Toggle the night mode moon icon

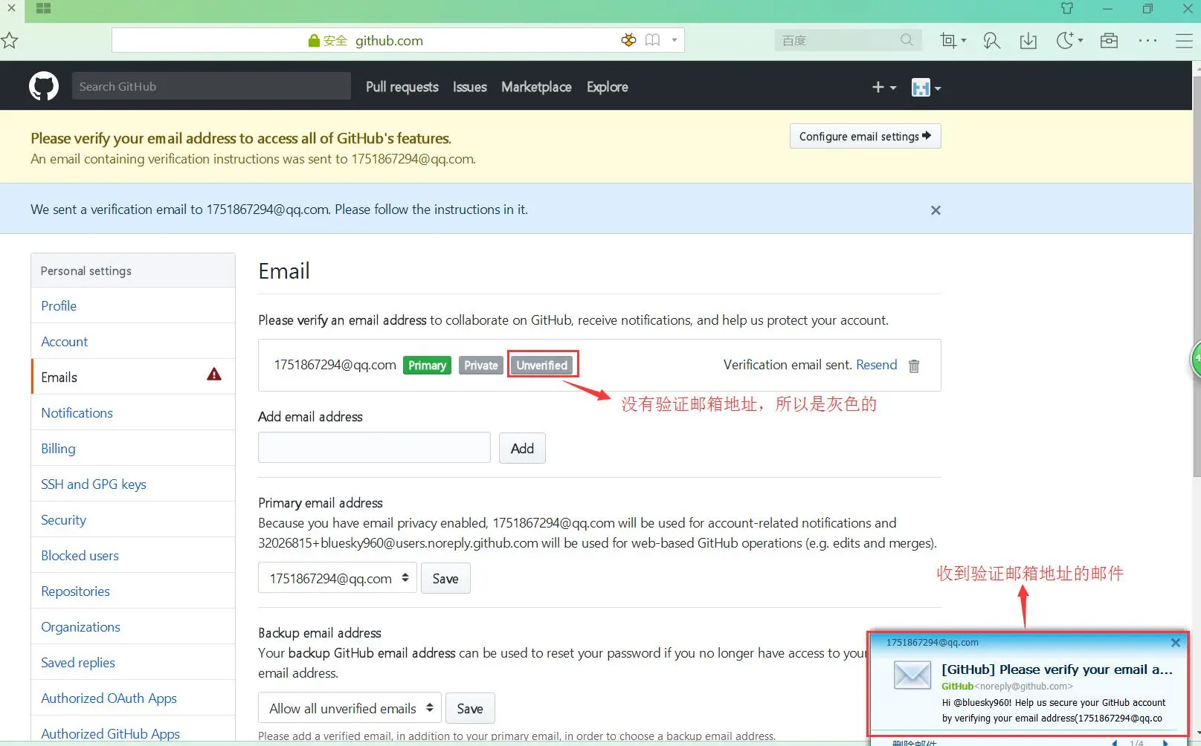1065,40
